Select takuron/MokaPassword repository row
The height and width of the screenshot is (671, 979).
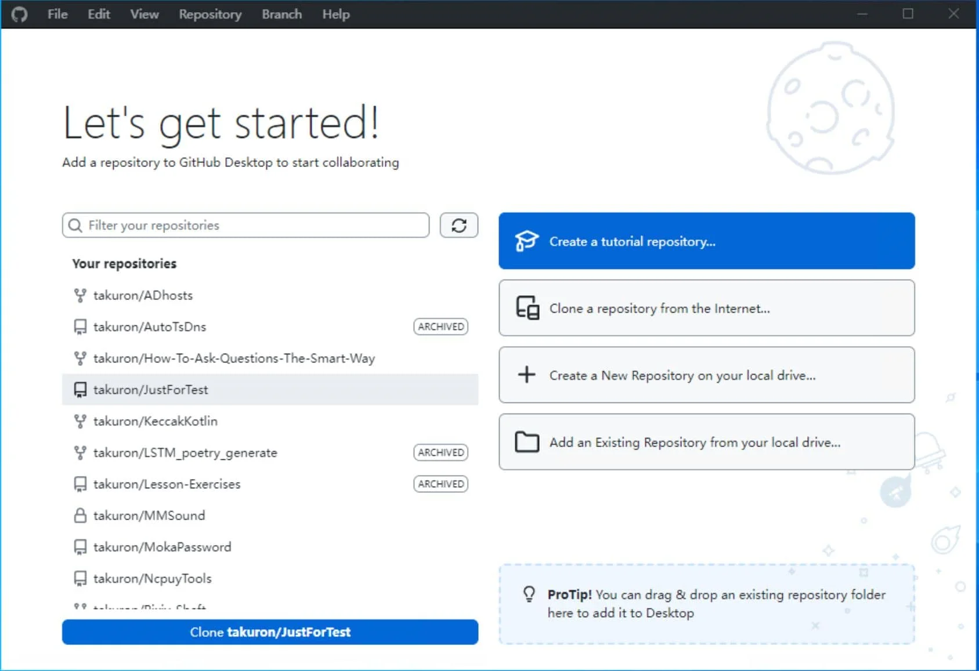tap(270, 547)
